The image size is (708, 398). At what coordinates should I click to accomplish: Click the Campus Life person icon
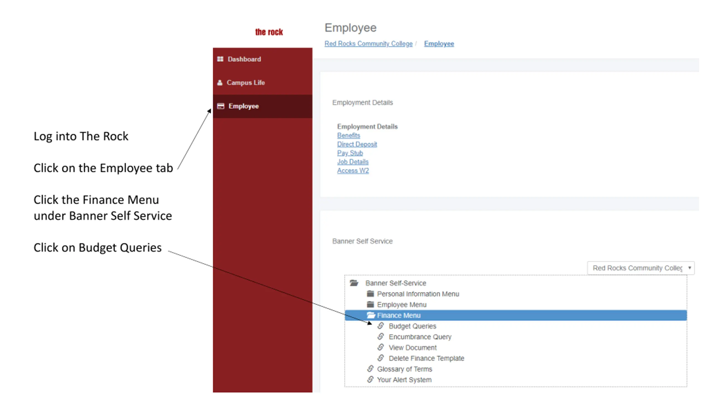coord(220,83)
